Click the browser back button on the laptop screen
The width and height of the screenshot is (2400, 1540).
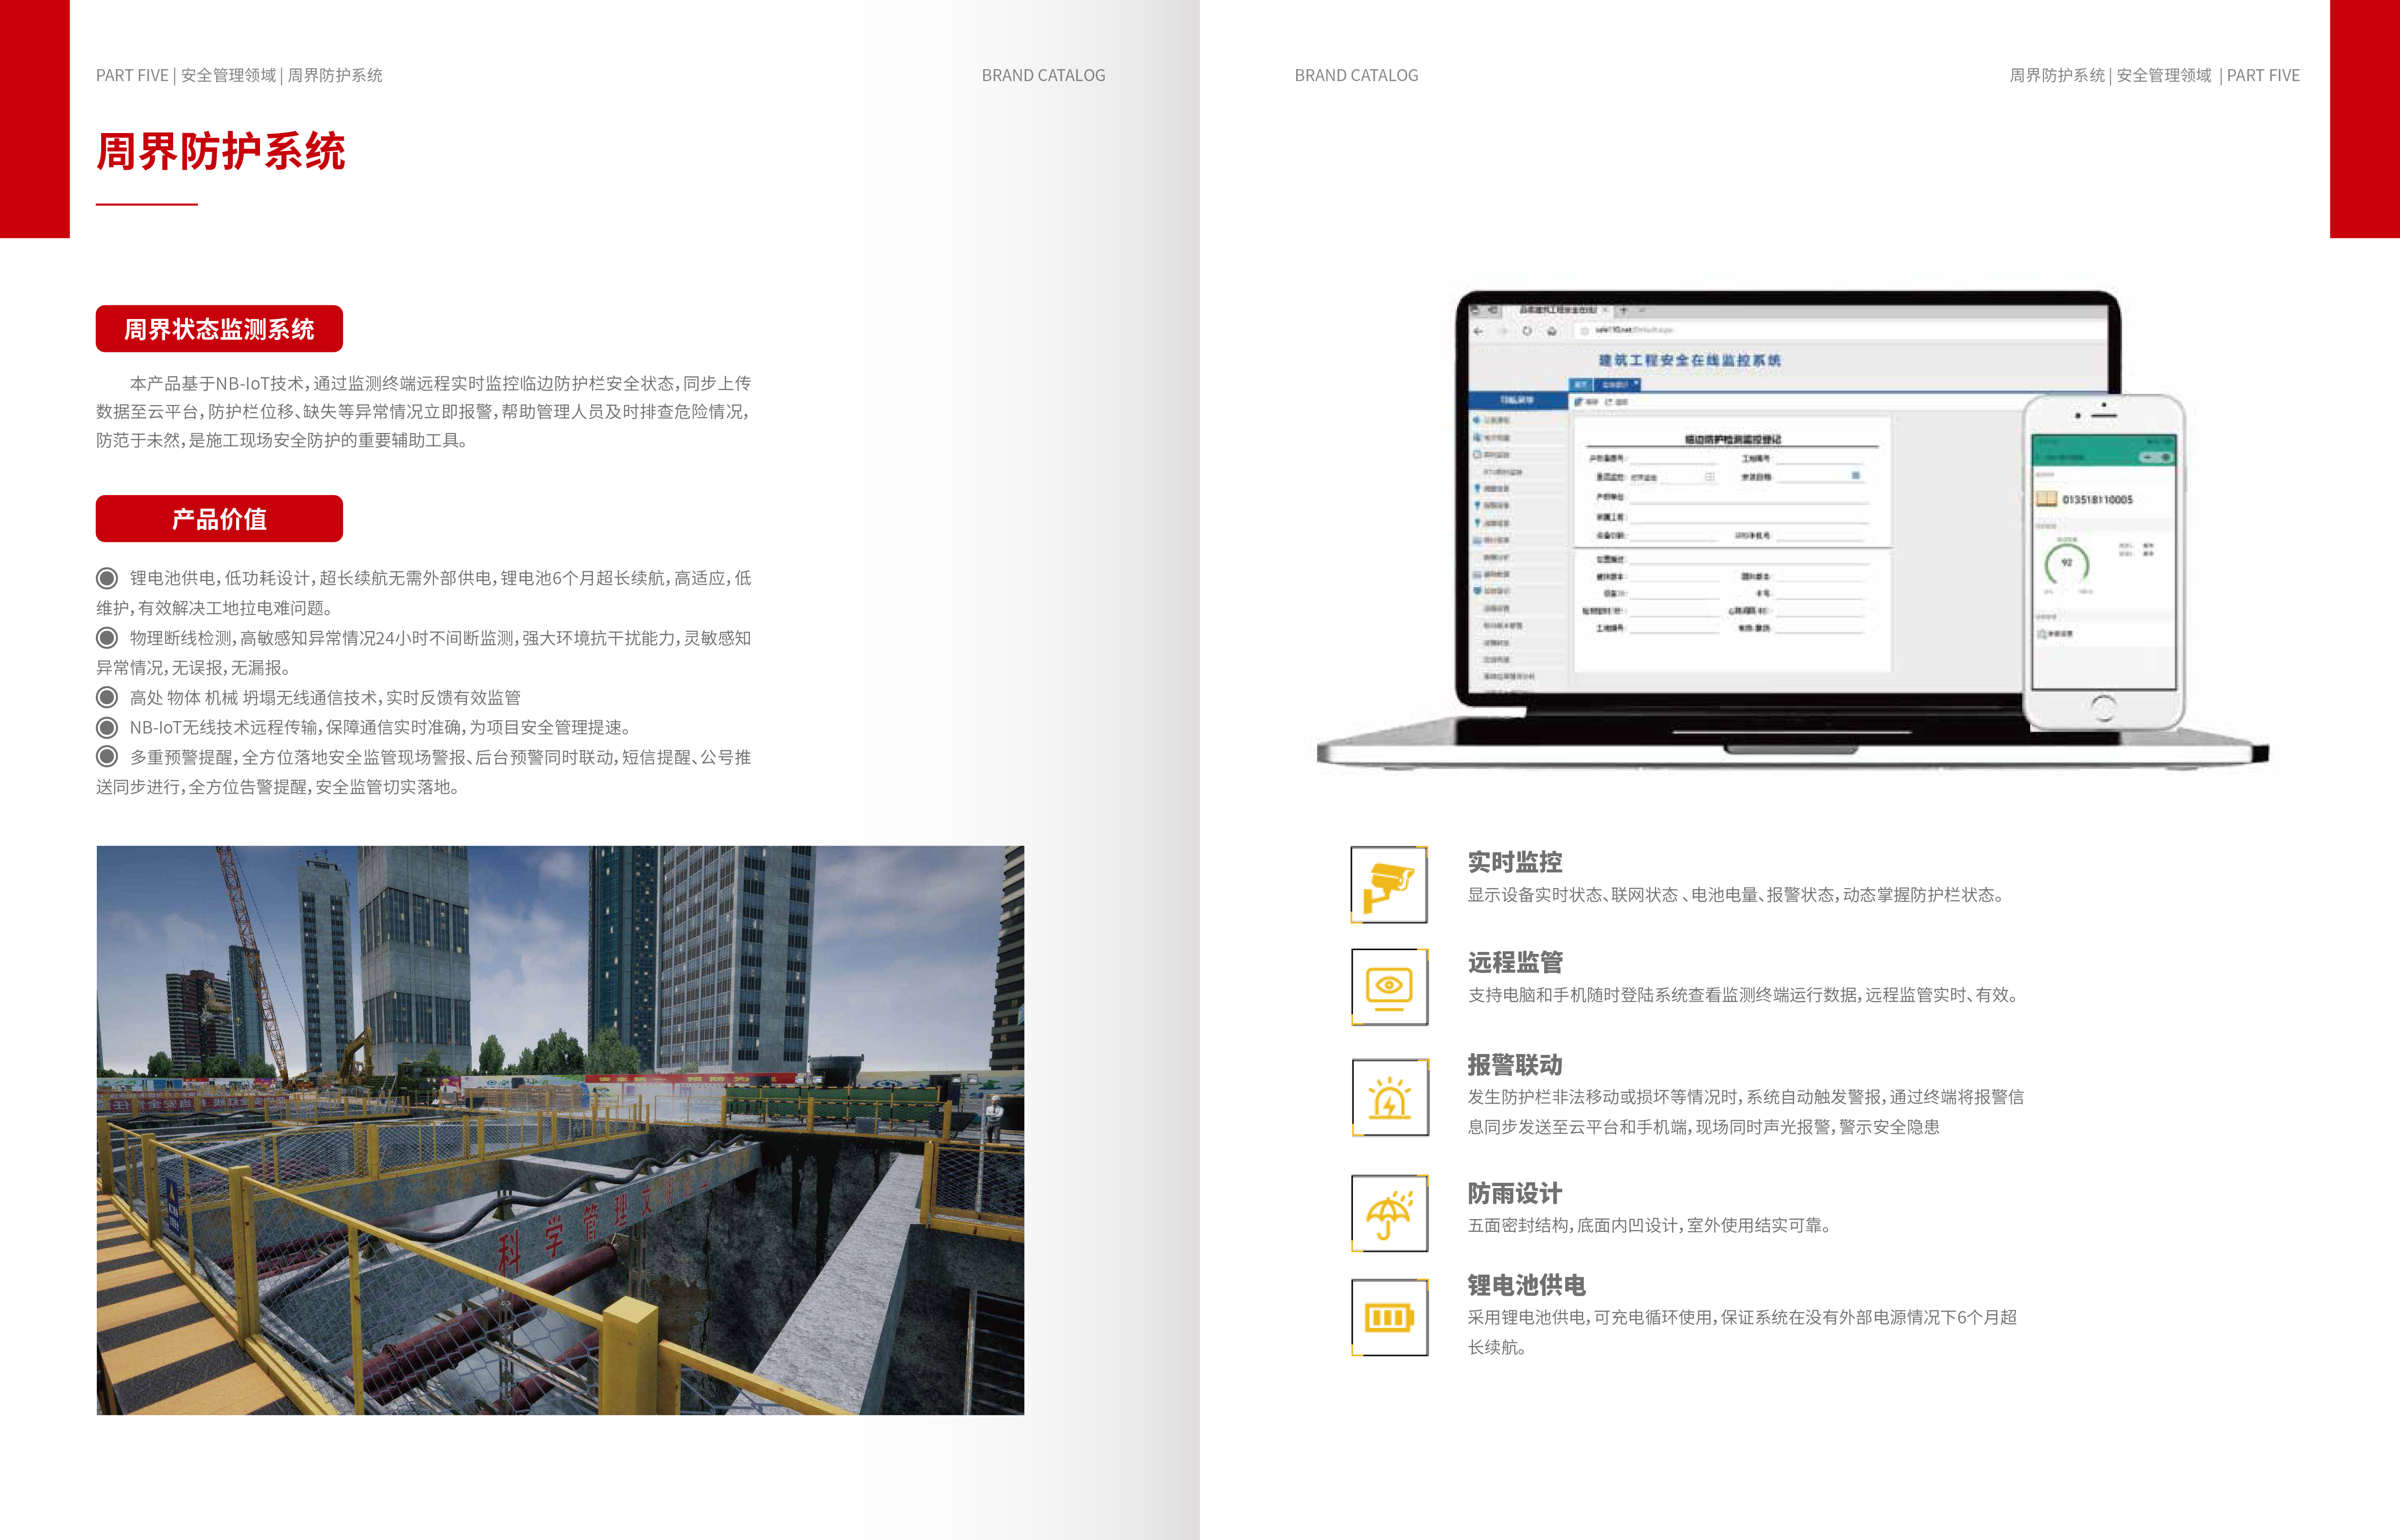coord(1478,330)
